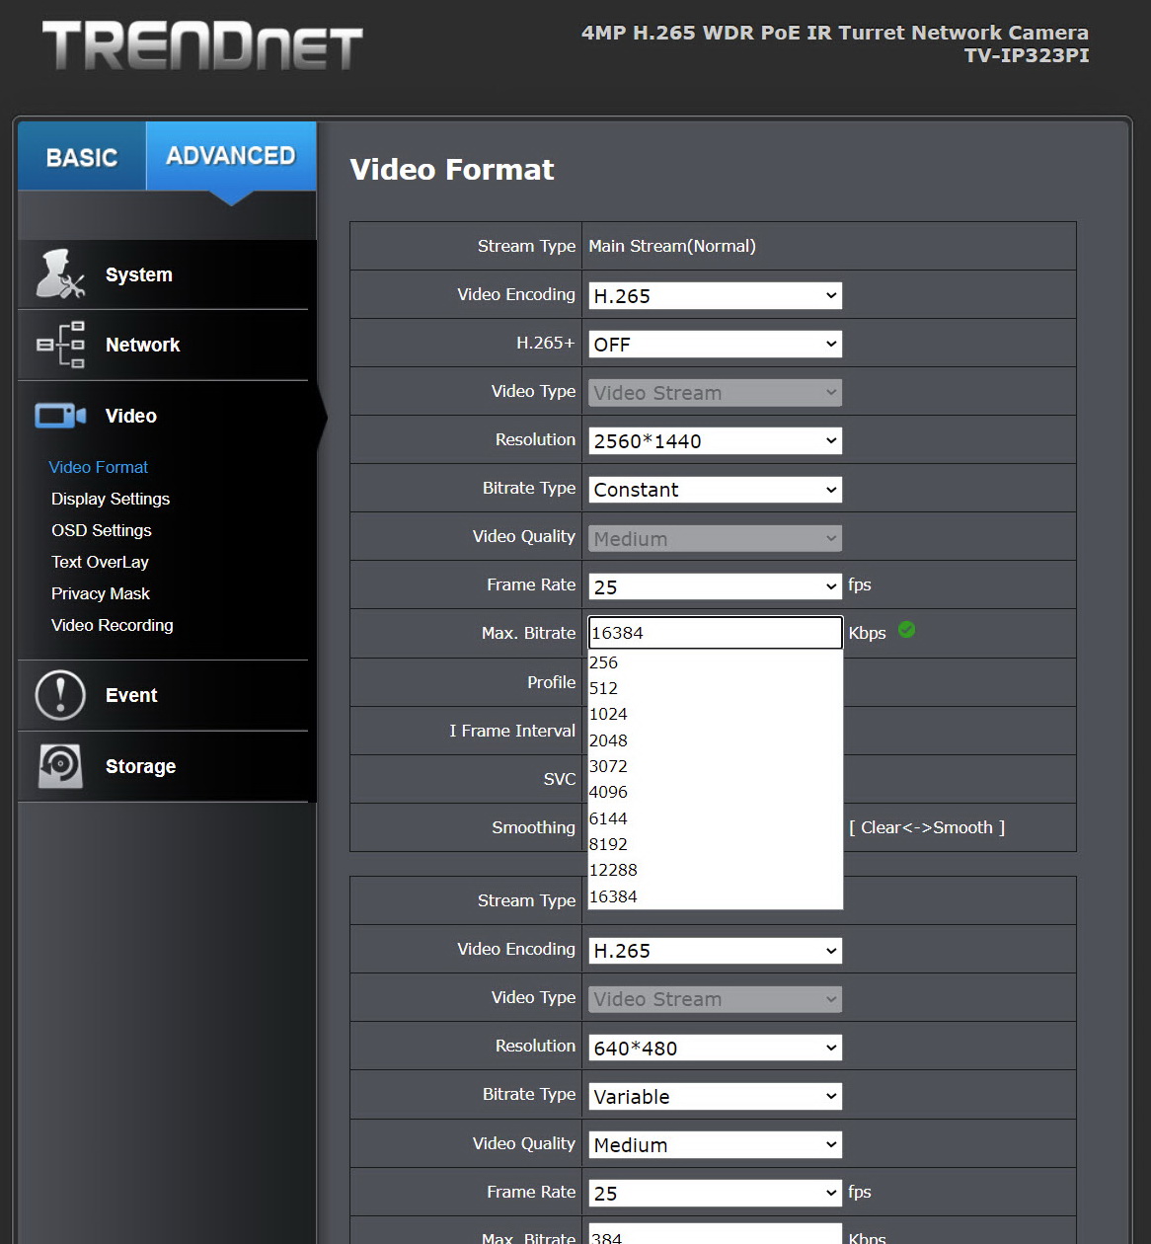Open the 2560*1440 Resolution dropdown

tap(716, 440)
